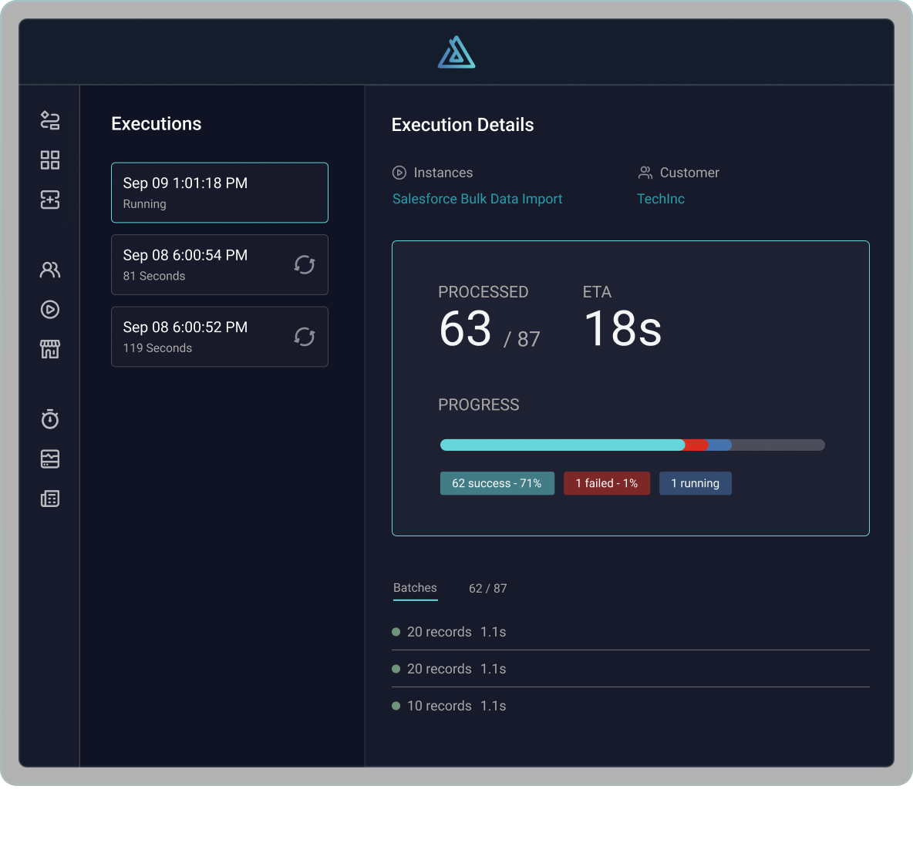Click the triangle logo in the header
The width and height of the screenshot is (913, 863).
pos(456,52)
